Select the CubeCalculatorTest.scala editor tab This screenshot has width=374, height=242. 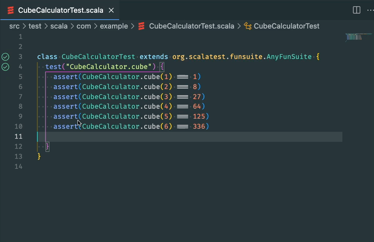tap(62, 10)
